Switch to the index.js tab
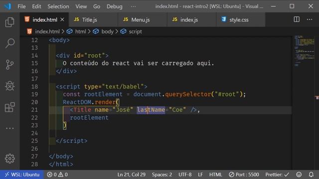This screenshot has width=319, height=179. 191,20
